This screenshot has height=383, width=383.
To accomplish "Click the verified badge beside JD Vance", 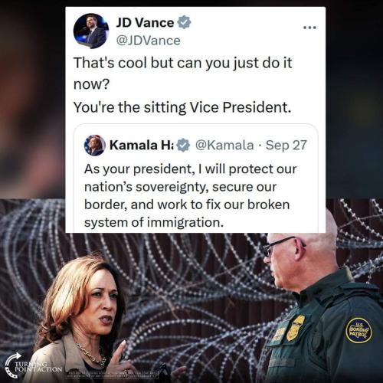I will coord(184,22).
